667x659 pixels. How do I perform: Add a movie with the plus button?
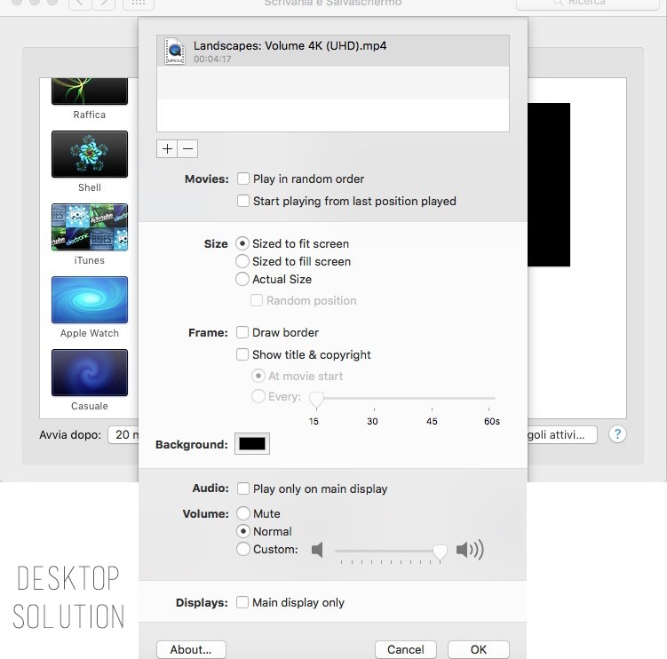(167, 149)
